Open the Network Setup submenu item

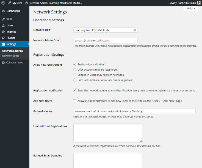pos(11,56)
